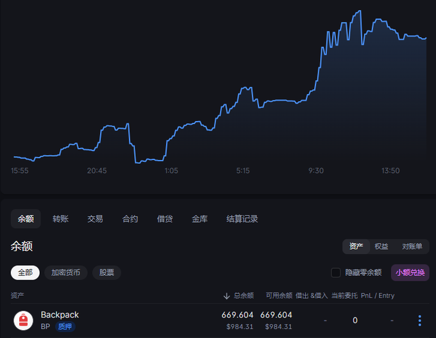Click the Backpack asset name
Image resolution: width=436 pixels, height=338 pixels.
coord(60,315)
